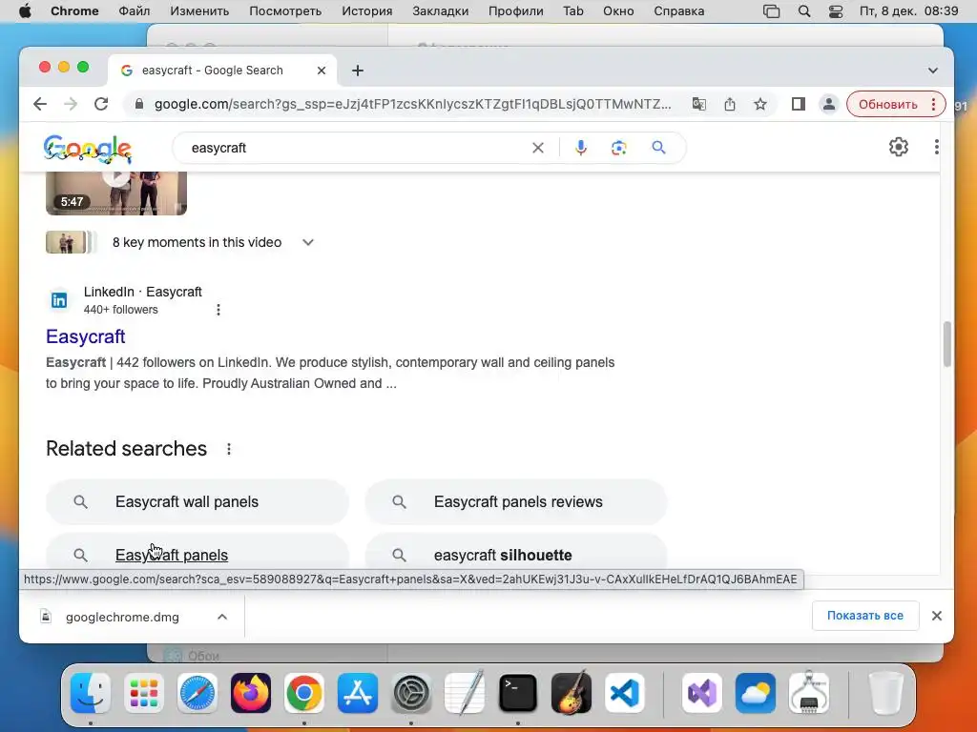Expand googlechrome.dmg download options
The image size is (977, 732).
point(221,617)
